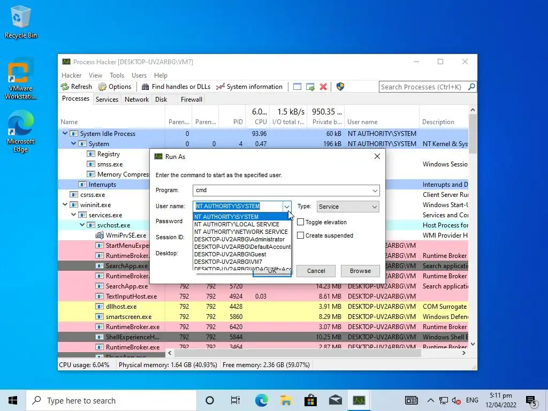548x411 pixels.
Task: Open Microsoft Store from the taskbar
Action: click(310, 400)
